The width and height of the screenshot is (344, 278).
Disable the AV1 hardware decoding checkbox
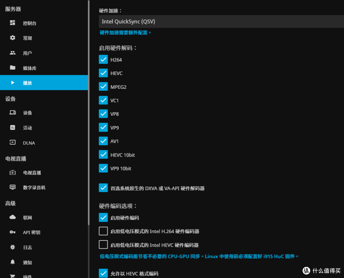click(103, 141)
